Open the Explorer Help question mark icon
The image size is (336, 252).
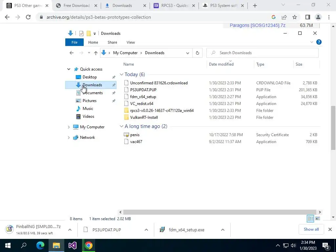319,42
